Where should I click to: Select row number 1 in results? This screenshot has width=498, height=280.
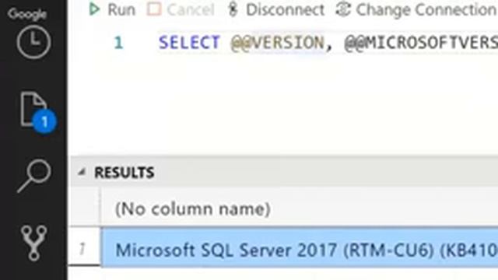coord(82,249)
